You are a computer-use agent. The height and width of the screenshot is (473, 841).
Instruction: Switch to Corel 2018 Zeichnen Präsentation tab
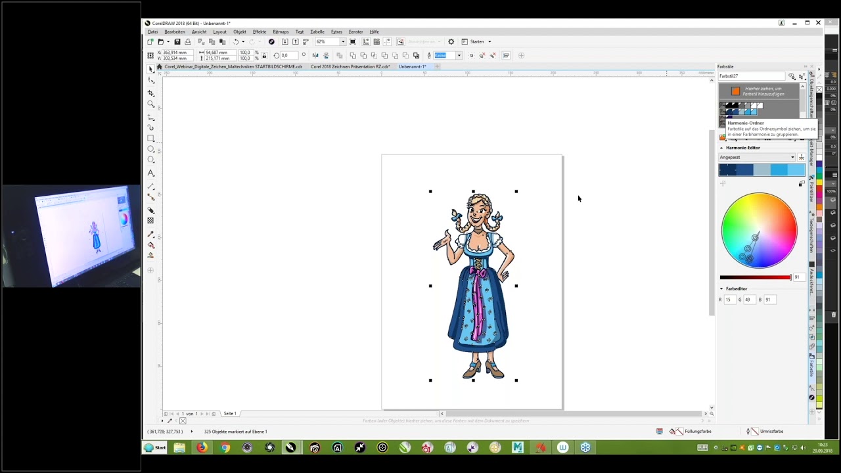(350, 66)
